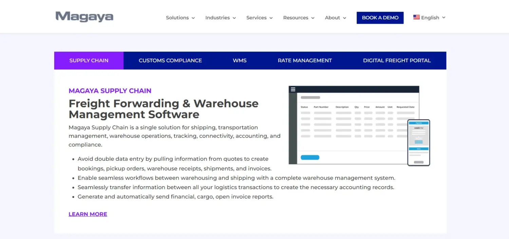The height and width of the screenshot is (239, 509).
Task: Open the WMS tab
Action: (240, 60)
